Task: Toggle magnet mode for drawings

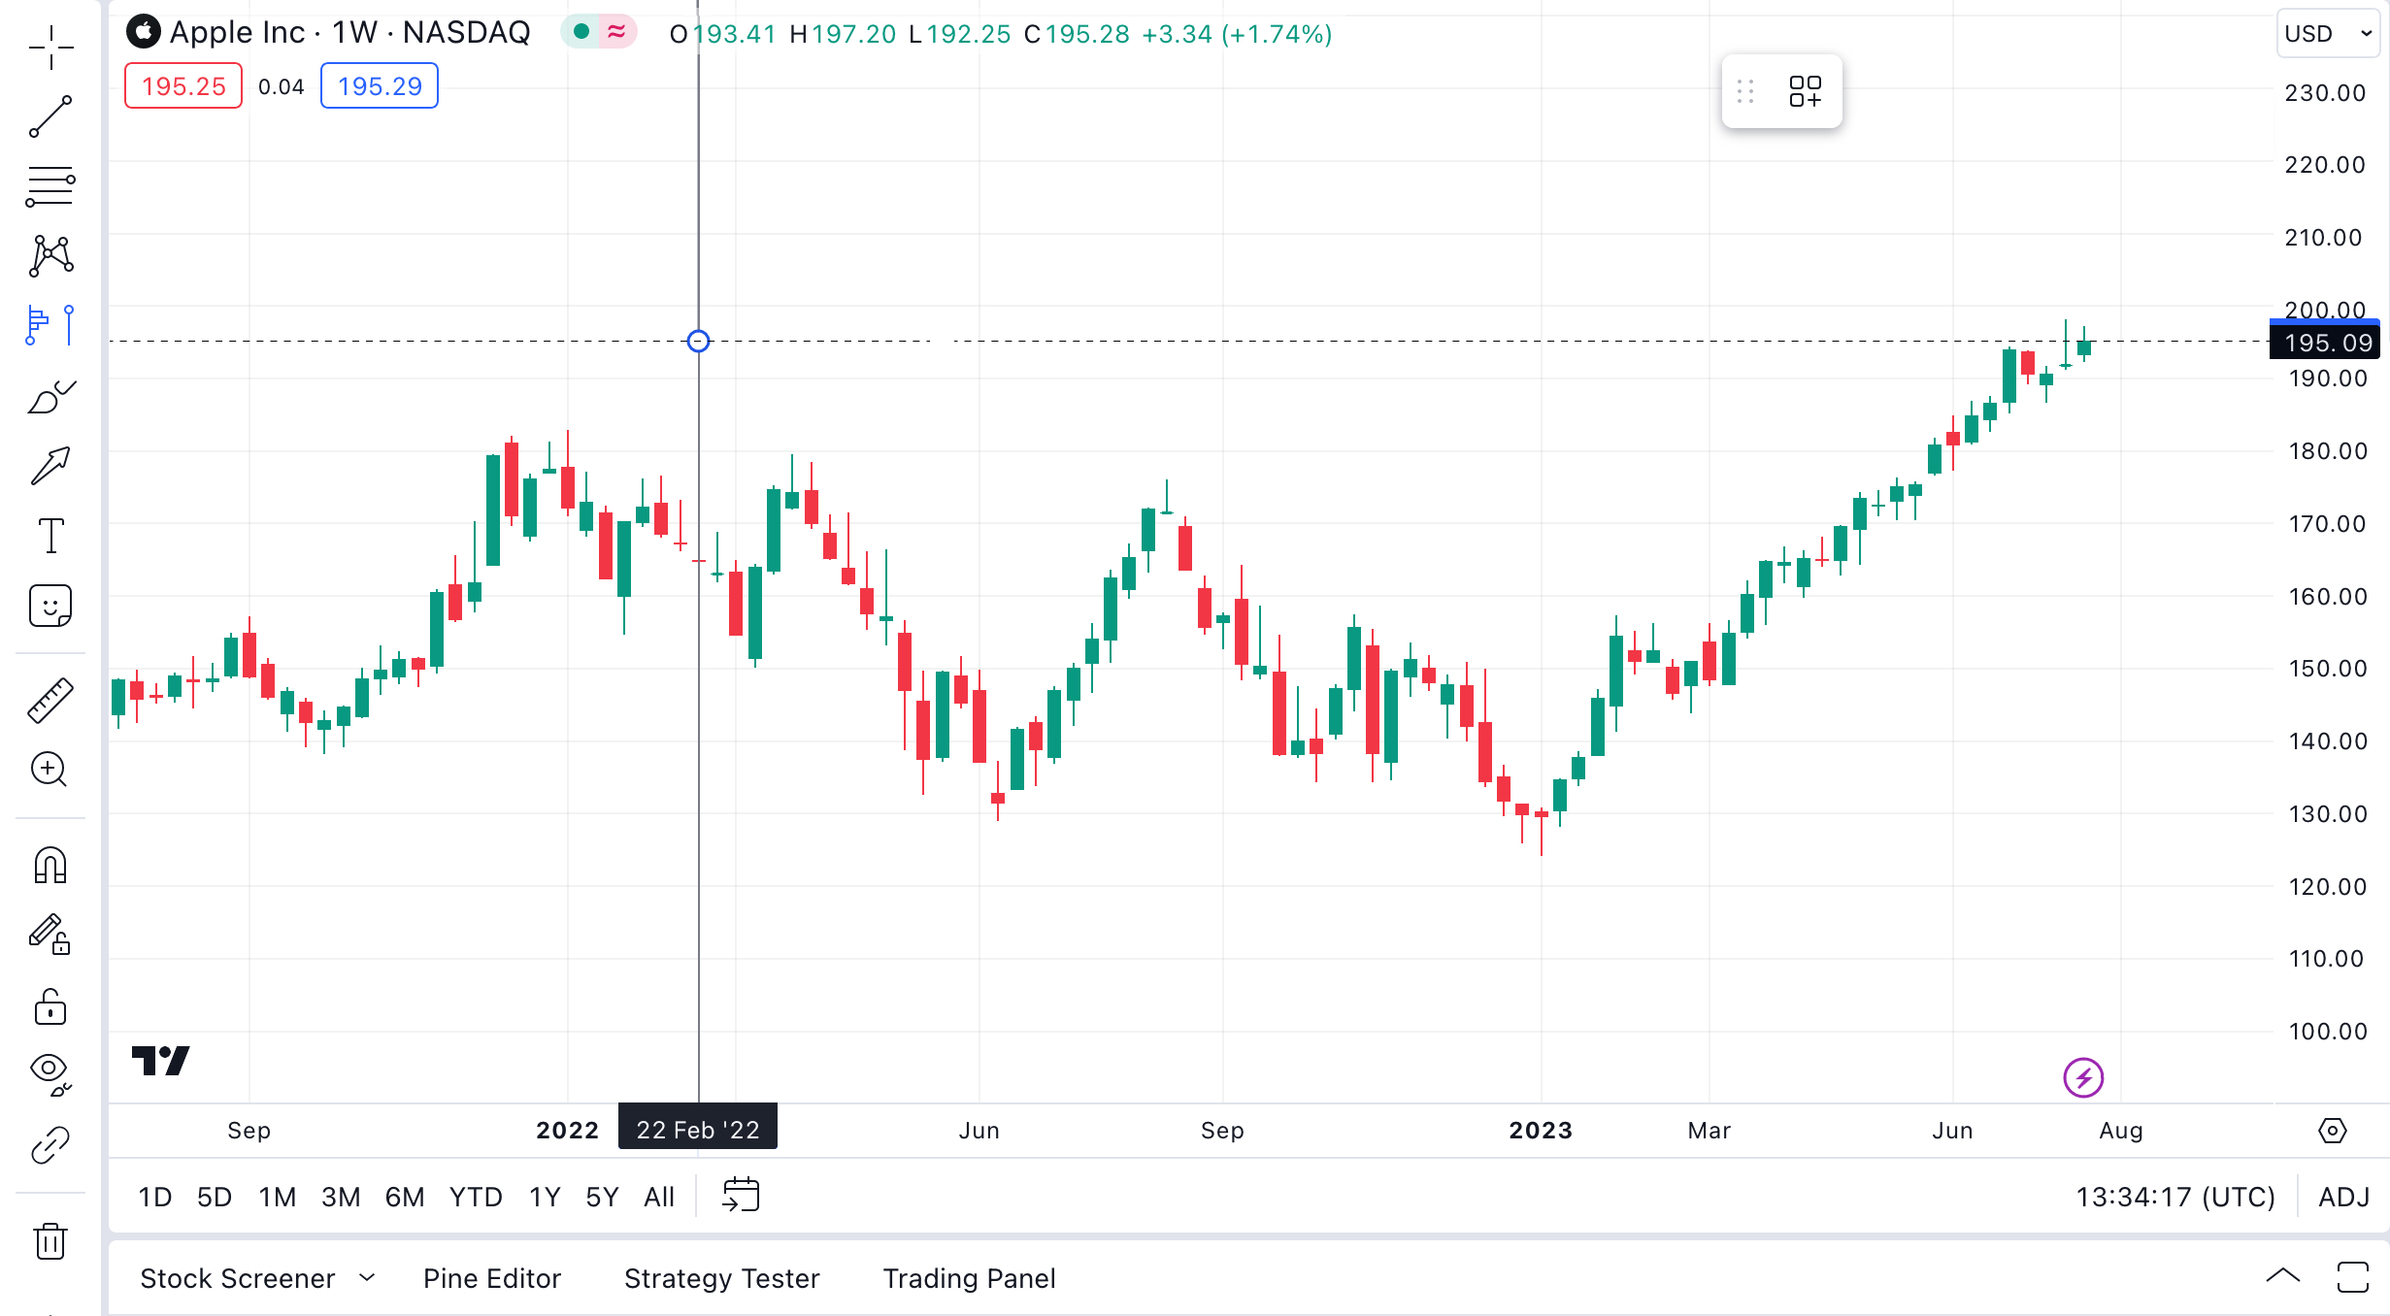Action: tap(50, 866)
